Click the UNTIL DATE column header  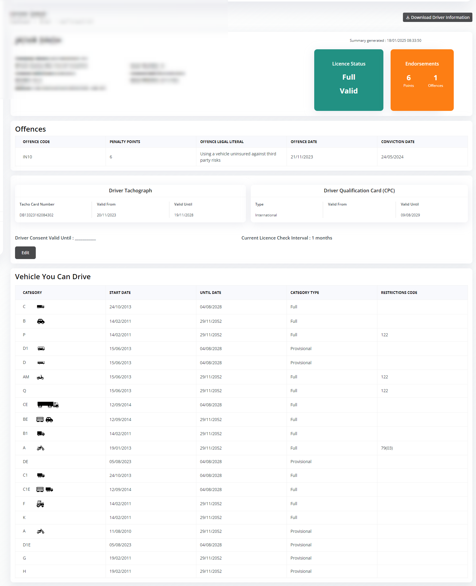coord(210,293)
